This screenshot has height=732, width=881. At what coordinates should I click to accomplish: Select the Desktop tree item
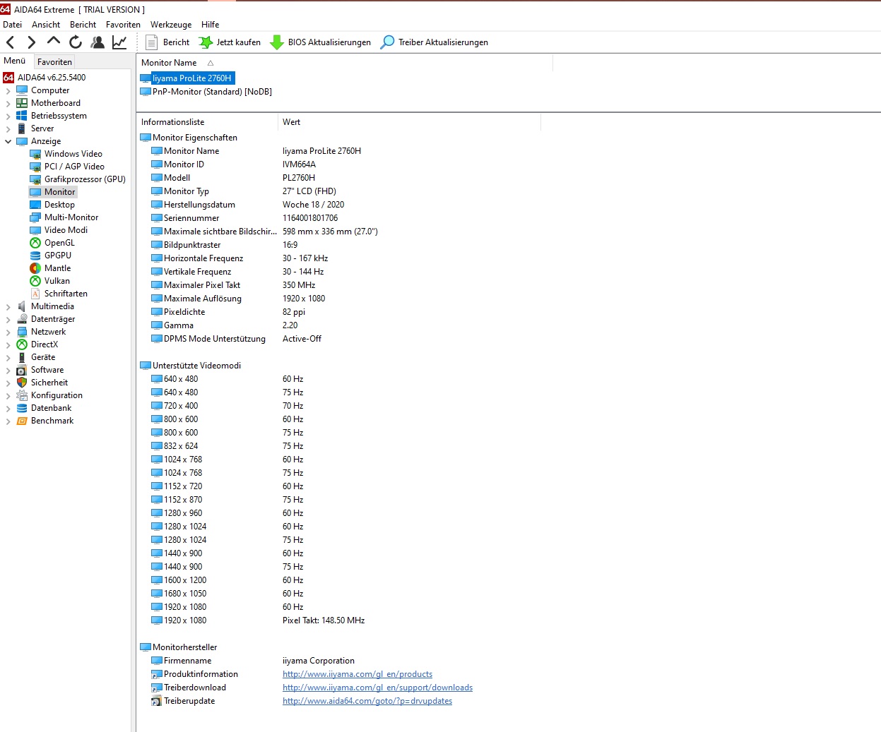tap(59, 205)
